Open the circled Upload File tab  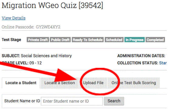coord(93,83)
